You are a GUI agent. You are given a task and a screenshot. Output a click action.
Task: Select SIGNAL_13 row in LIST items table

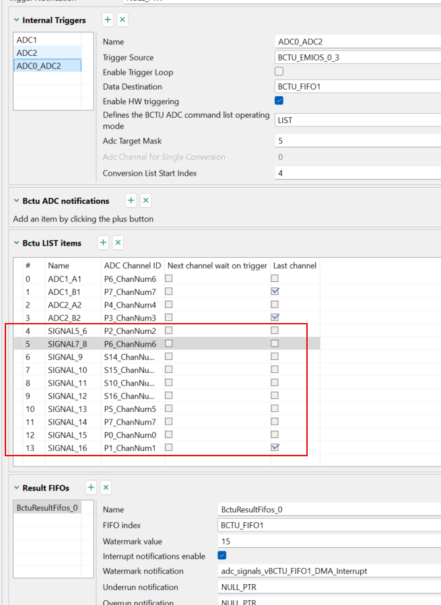tap(167, 409)
